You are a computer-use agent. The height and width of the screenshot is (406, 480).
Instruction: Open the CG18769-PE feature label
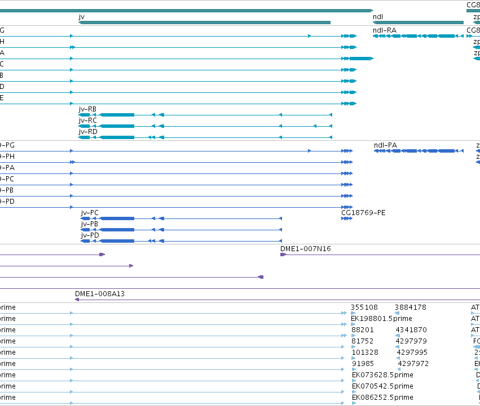(x=363, y=213)
